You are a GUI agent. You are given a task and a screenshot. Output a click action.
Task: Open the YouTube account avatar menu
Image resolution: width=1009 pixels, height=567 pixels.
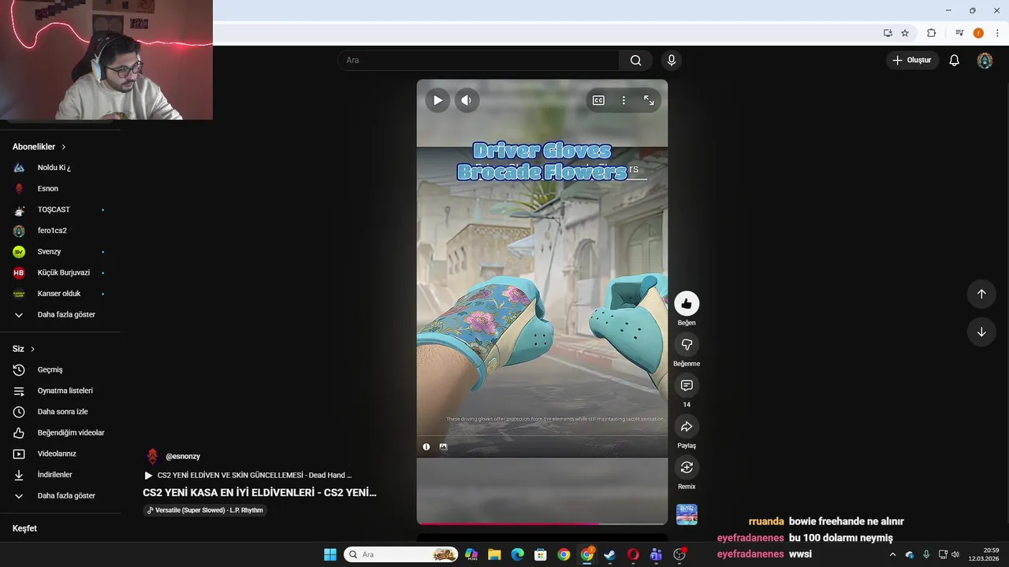point(985,60)
